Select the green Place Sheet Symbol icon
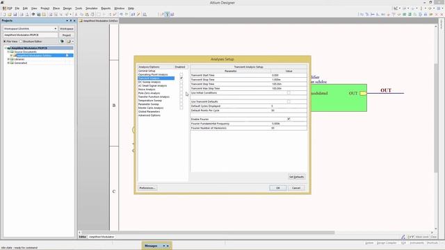Image resolution: width=445 pixels, height=250 pixels. [404, 14]
